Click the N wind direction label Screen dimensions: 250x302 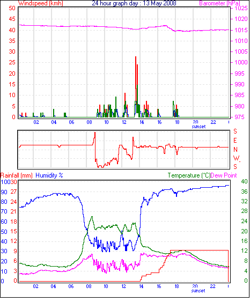(x=236, y=150)
